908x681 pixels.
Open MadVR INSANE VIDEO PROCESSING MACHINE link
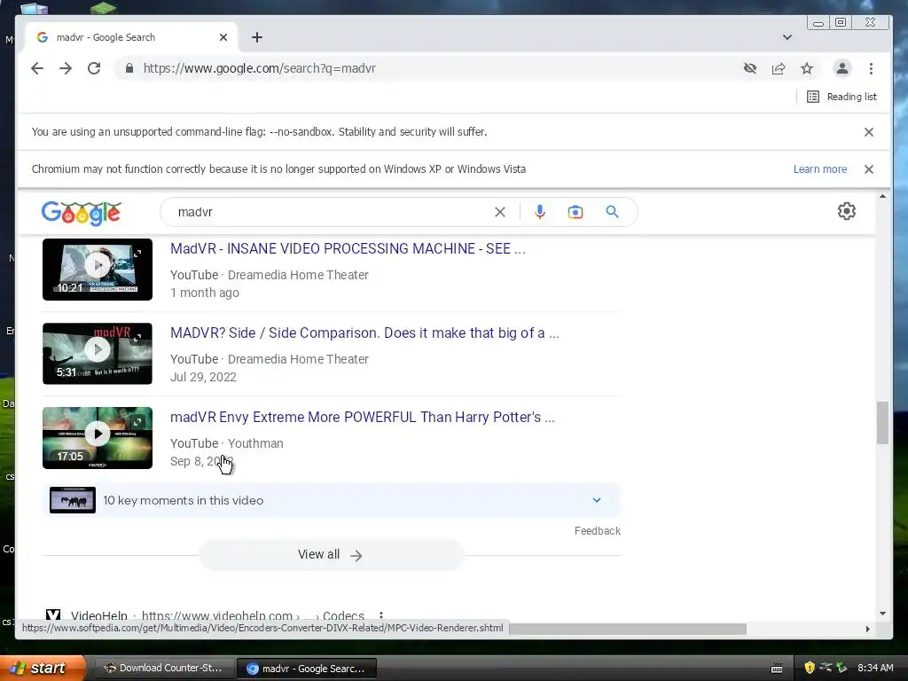click(348, 248)
